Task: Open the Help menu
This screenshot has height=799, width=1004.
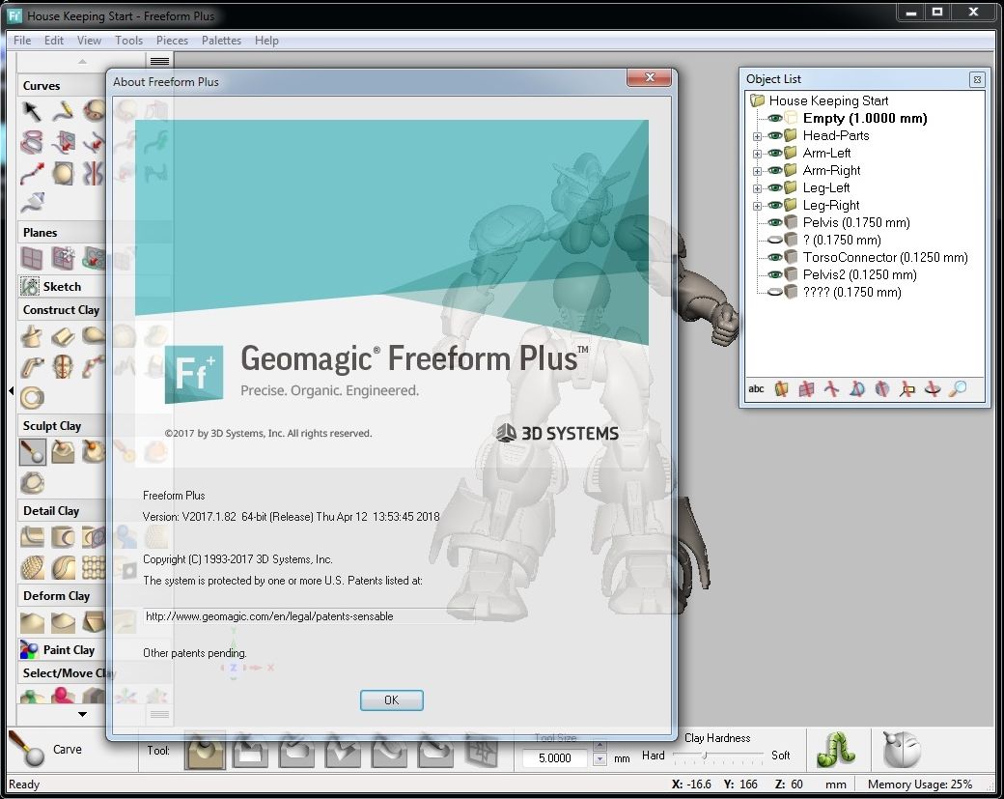Action: pos(266,41)
